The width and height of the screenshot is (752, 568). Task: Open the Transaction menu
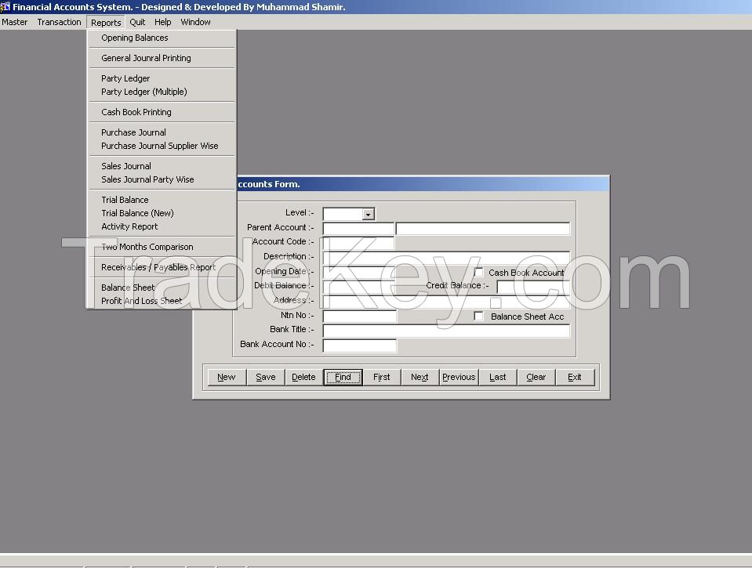point(59,22)
